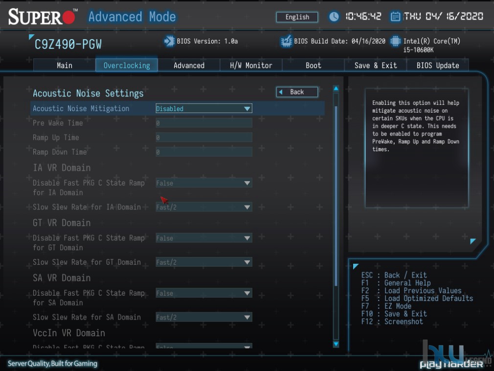Image resolution: width=494 pixels, height=371 pixels.
Task: Click the "Acoustic Noise Settings" heading
Action: pyautogui.click(x=88, y=93)
